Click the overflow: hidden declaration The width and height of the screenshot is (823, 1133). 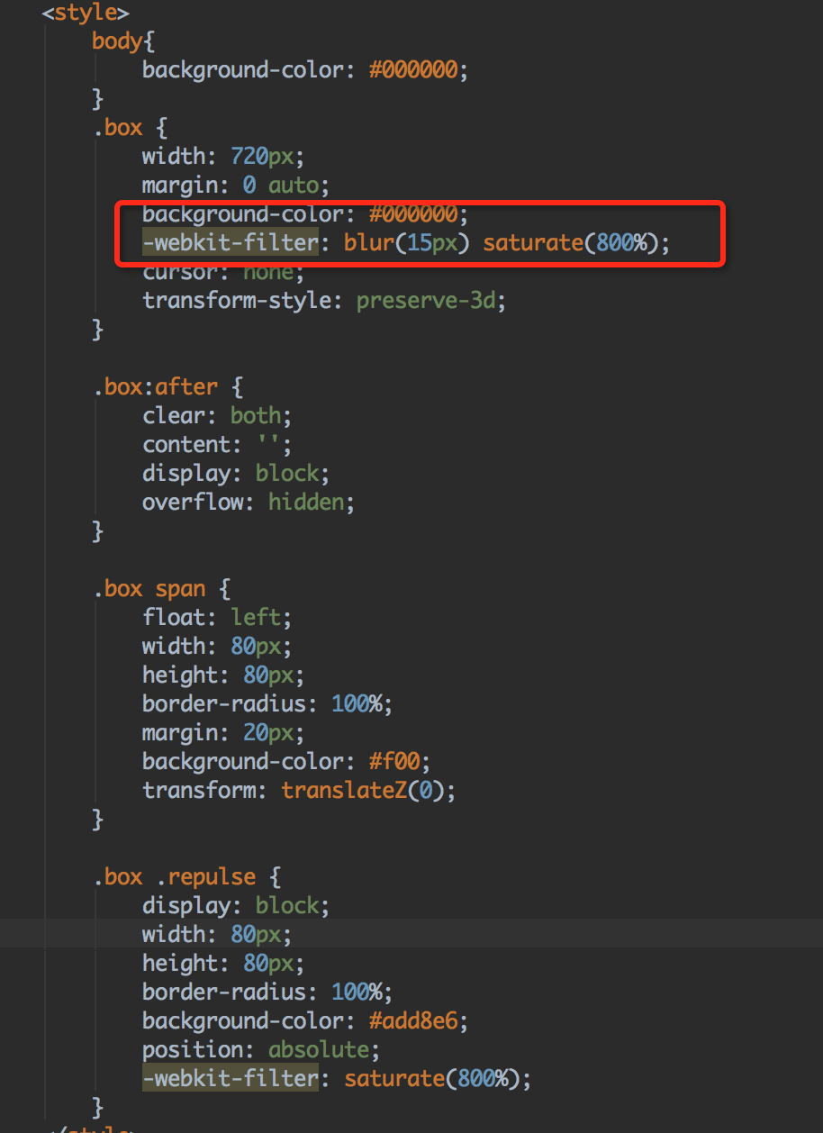[248, 503]
